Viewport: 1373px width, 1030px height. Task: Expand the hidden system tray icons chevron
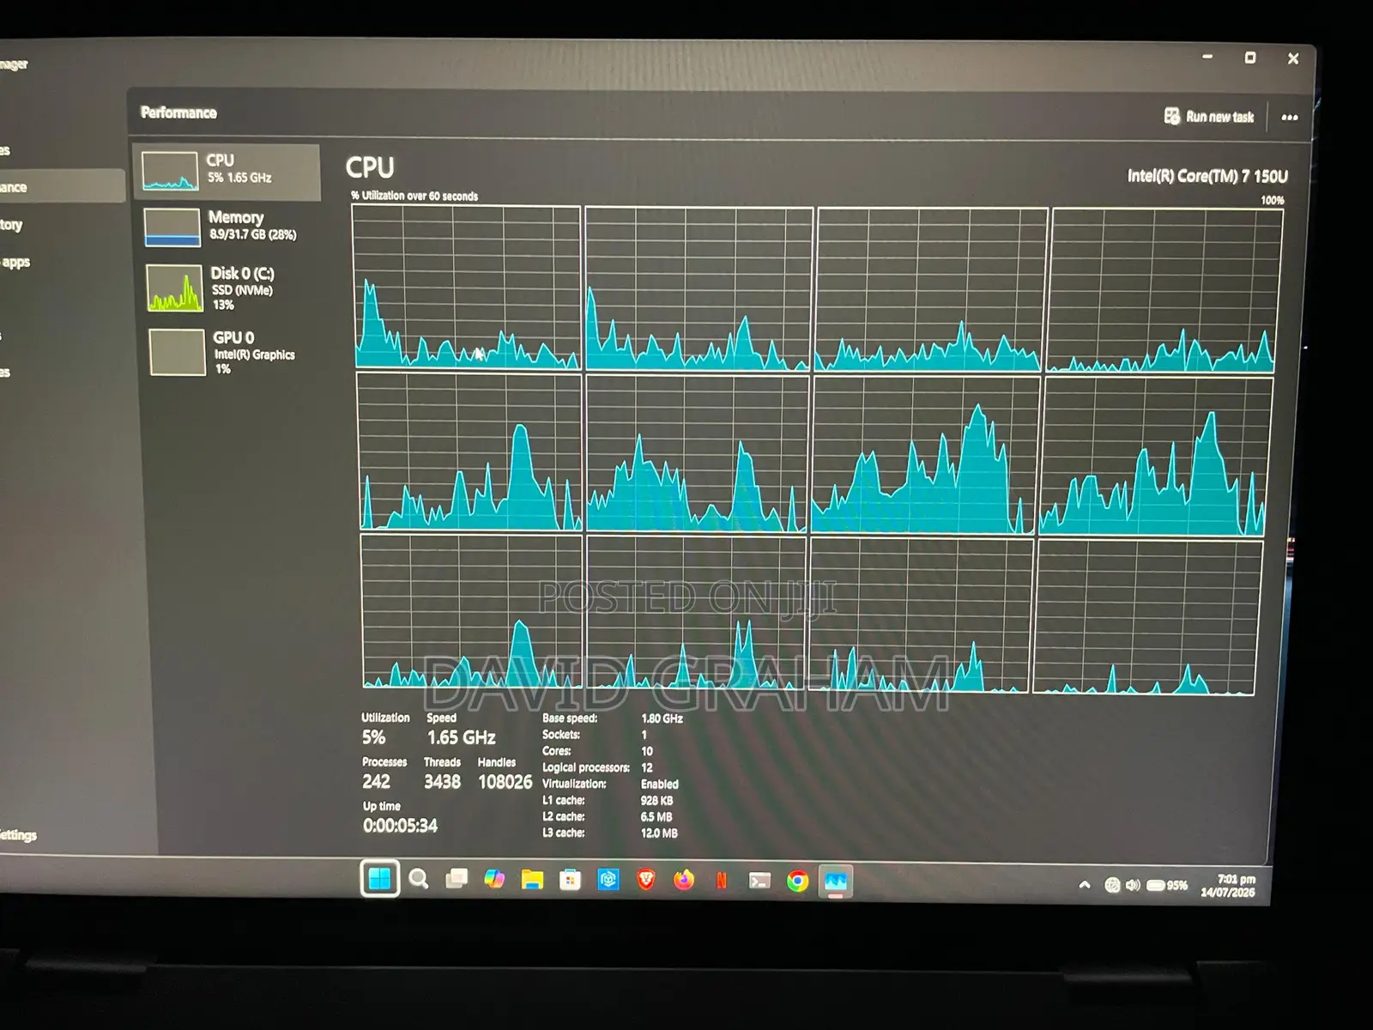pyautogui.click(x=1085, y=885)
